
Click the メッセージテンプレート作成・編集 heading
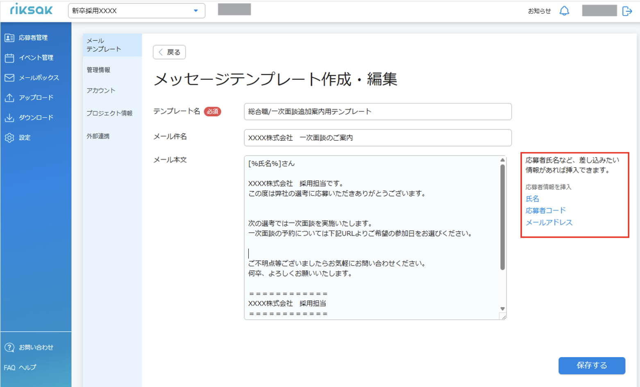[275, 79]
